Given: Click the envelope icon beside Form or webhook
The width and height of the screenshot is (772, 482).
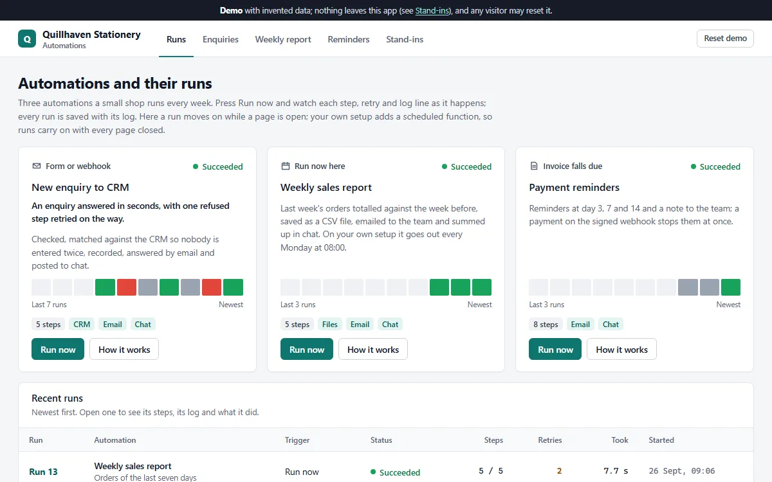Looking at the screenshot, I should click(x=37, y=166).
